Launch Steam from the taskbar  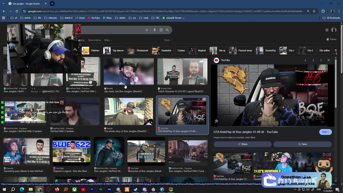136,190
